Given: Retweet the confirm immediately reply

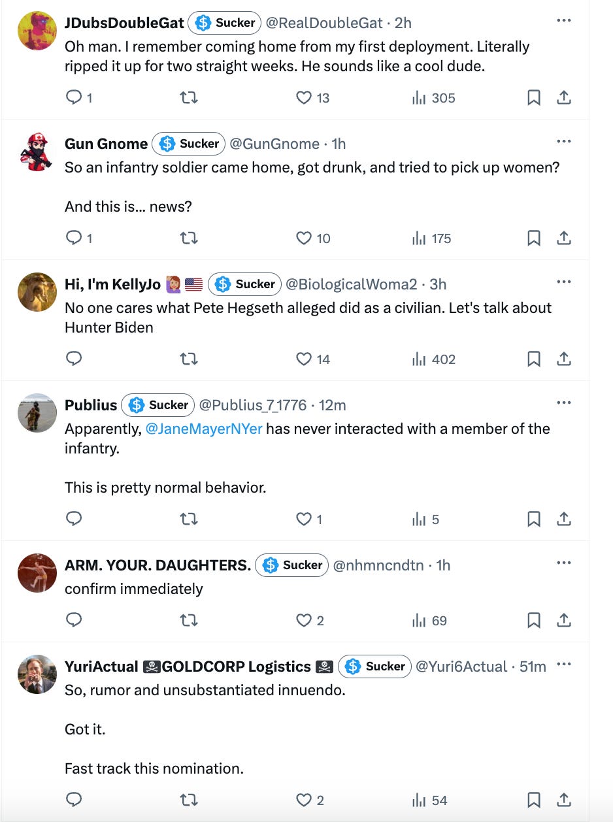Looking at the screenshot, I should point(188,620).
